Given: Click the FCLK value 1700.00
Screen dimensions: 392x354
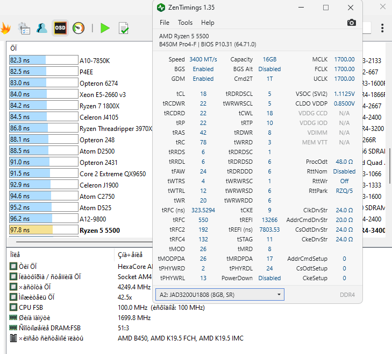Looking at the screenshot, I should [344, 69].
